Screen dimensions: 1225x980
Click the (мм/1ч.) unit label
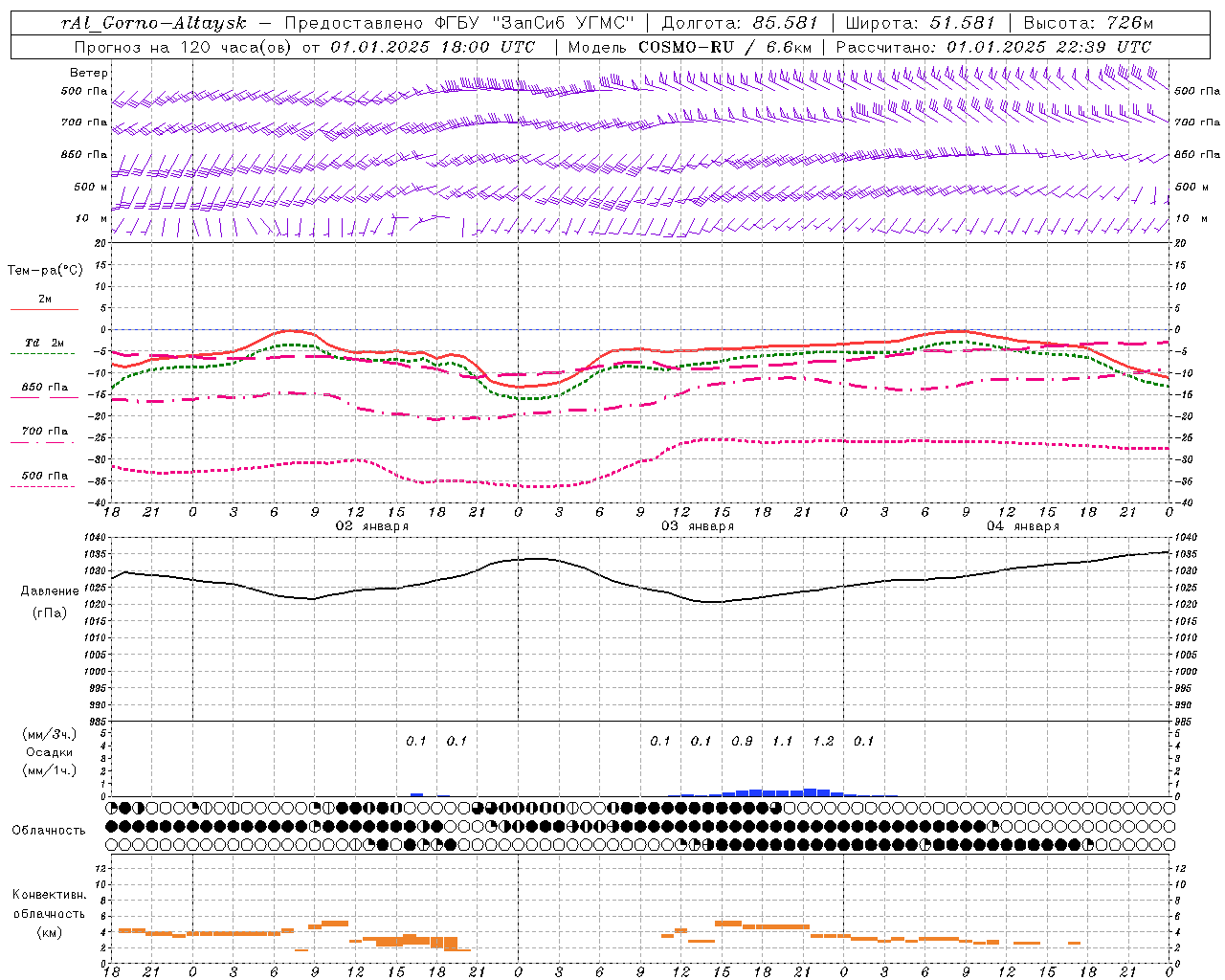point(50,770)
